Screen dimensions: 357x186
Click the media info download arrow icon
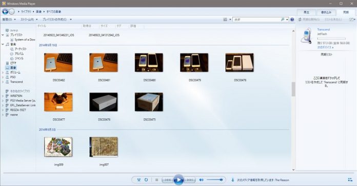click(233, 180)
